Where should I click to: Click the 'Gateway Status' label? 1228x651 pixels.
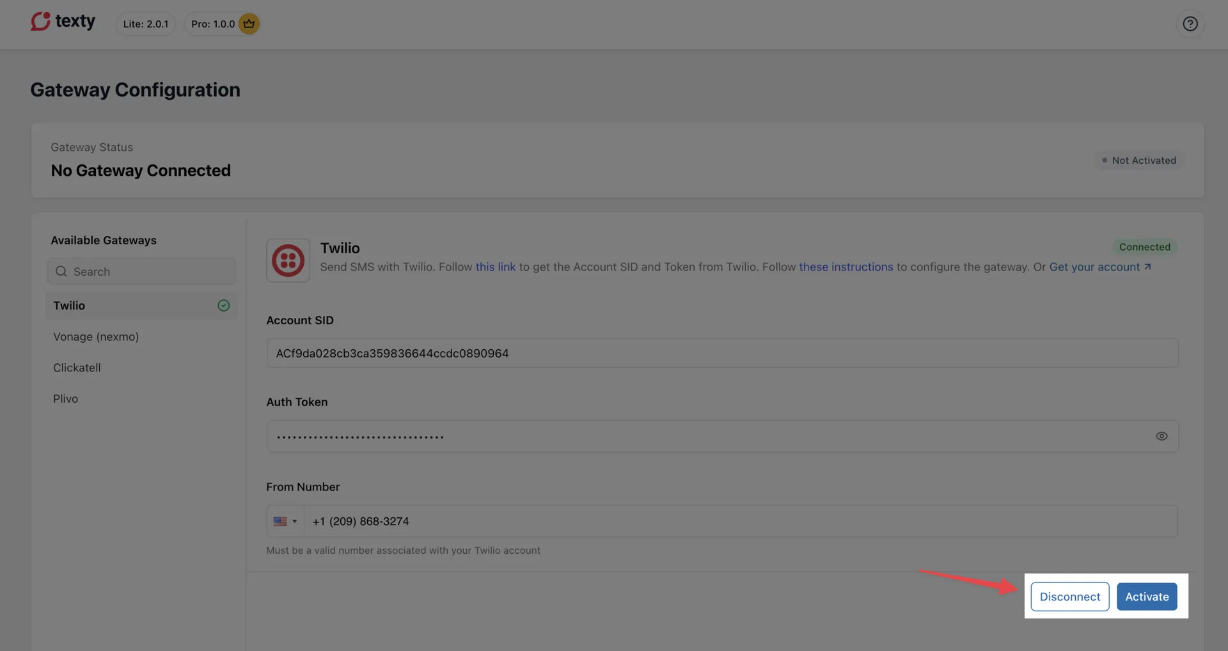click(x=92, y=147)
